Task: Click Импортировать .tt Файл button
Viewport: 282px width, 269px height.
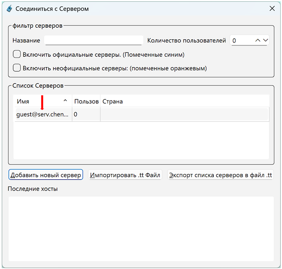Action: coord(125,175)
